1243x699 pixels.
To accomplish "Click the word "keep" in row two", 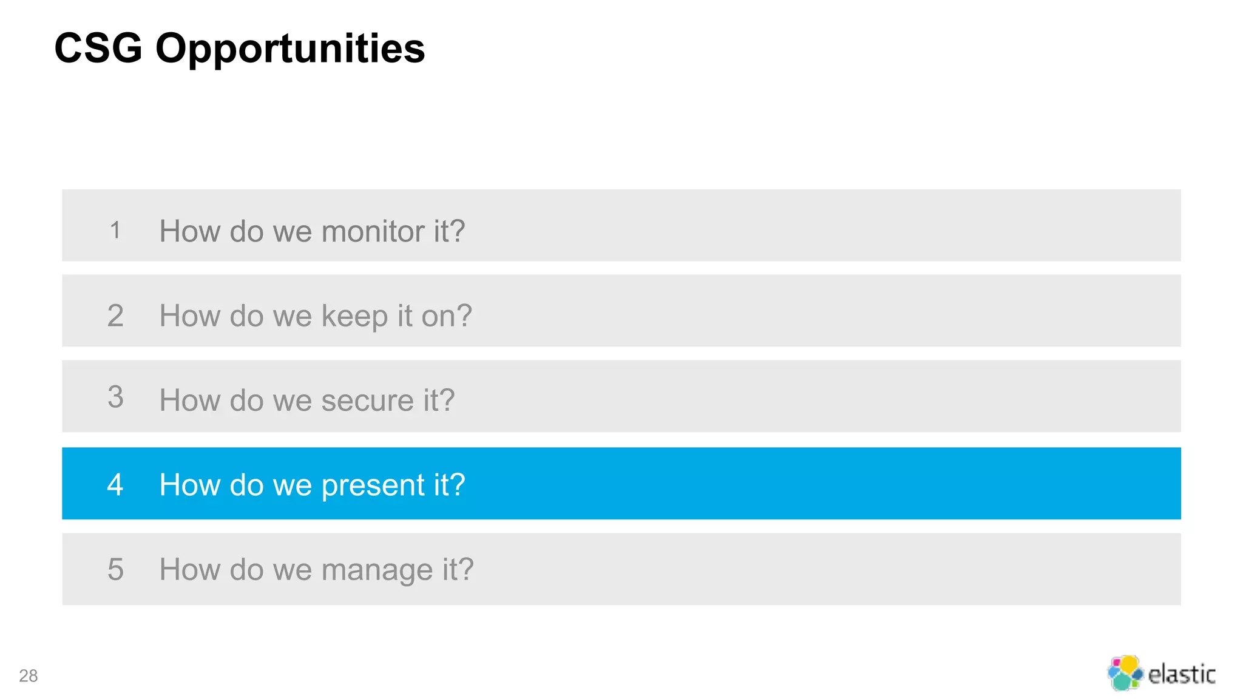I will point(354,316).
